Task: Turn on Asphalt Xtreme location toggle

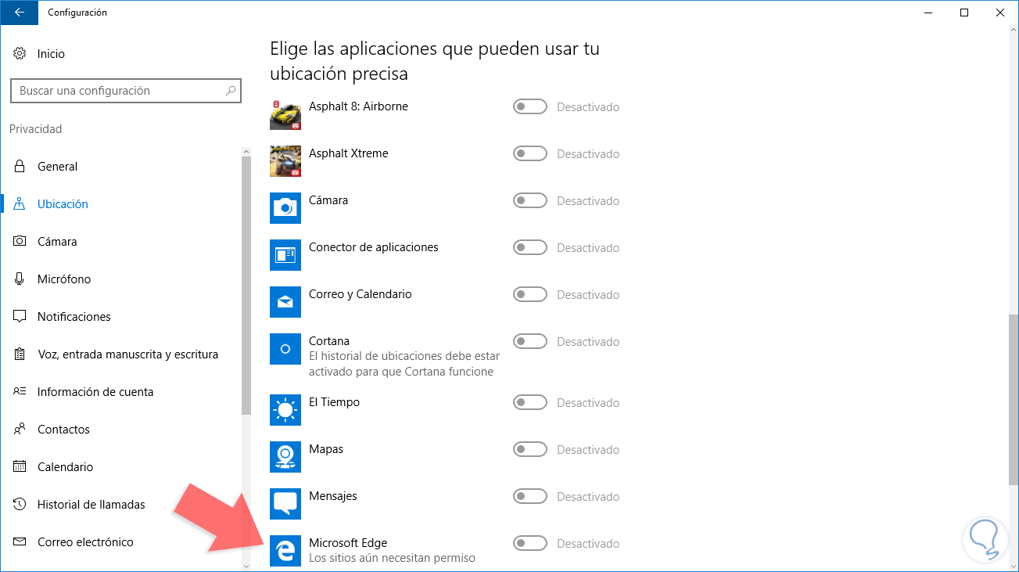Action: 529,153
